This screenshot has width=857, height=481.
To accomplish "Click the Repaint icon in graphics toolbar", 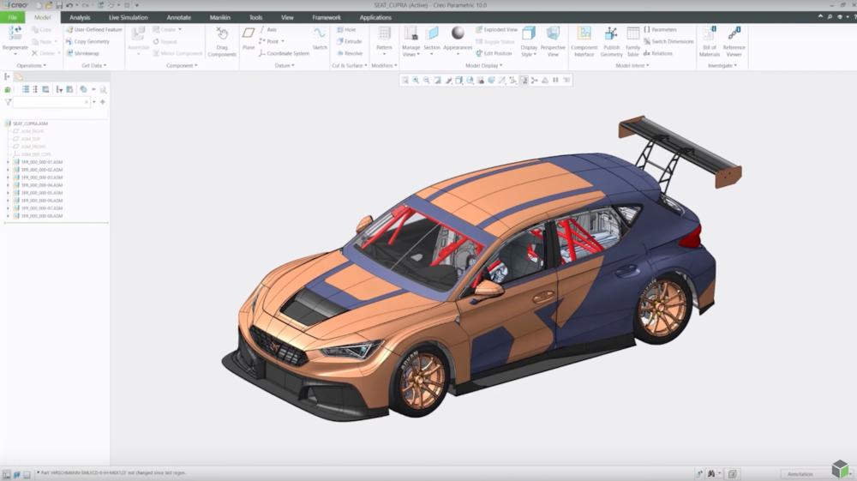I will click(x=437, y=81).
